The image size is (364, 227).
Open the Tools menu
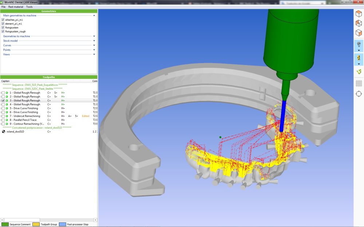coord(29,7)
